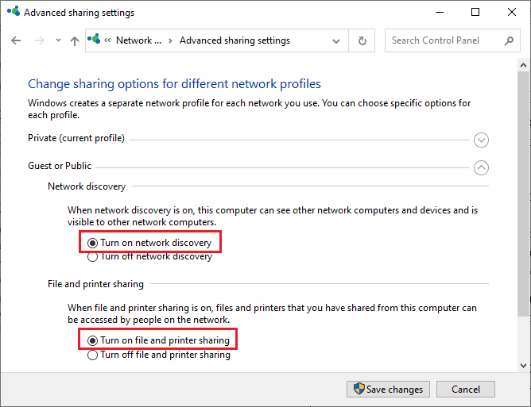Click the title bar network icon
Image resolution: width=531 pixels, height=407 pixels.
point(14,11)
